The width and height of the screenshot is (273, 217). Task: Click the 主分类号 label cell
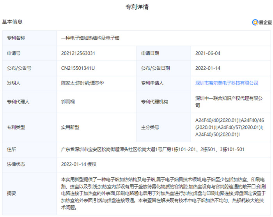click(x=150, y=127)
